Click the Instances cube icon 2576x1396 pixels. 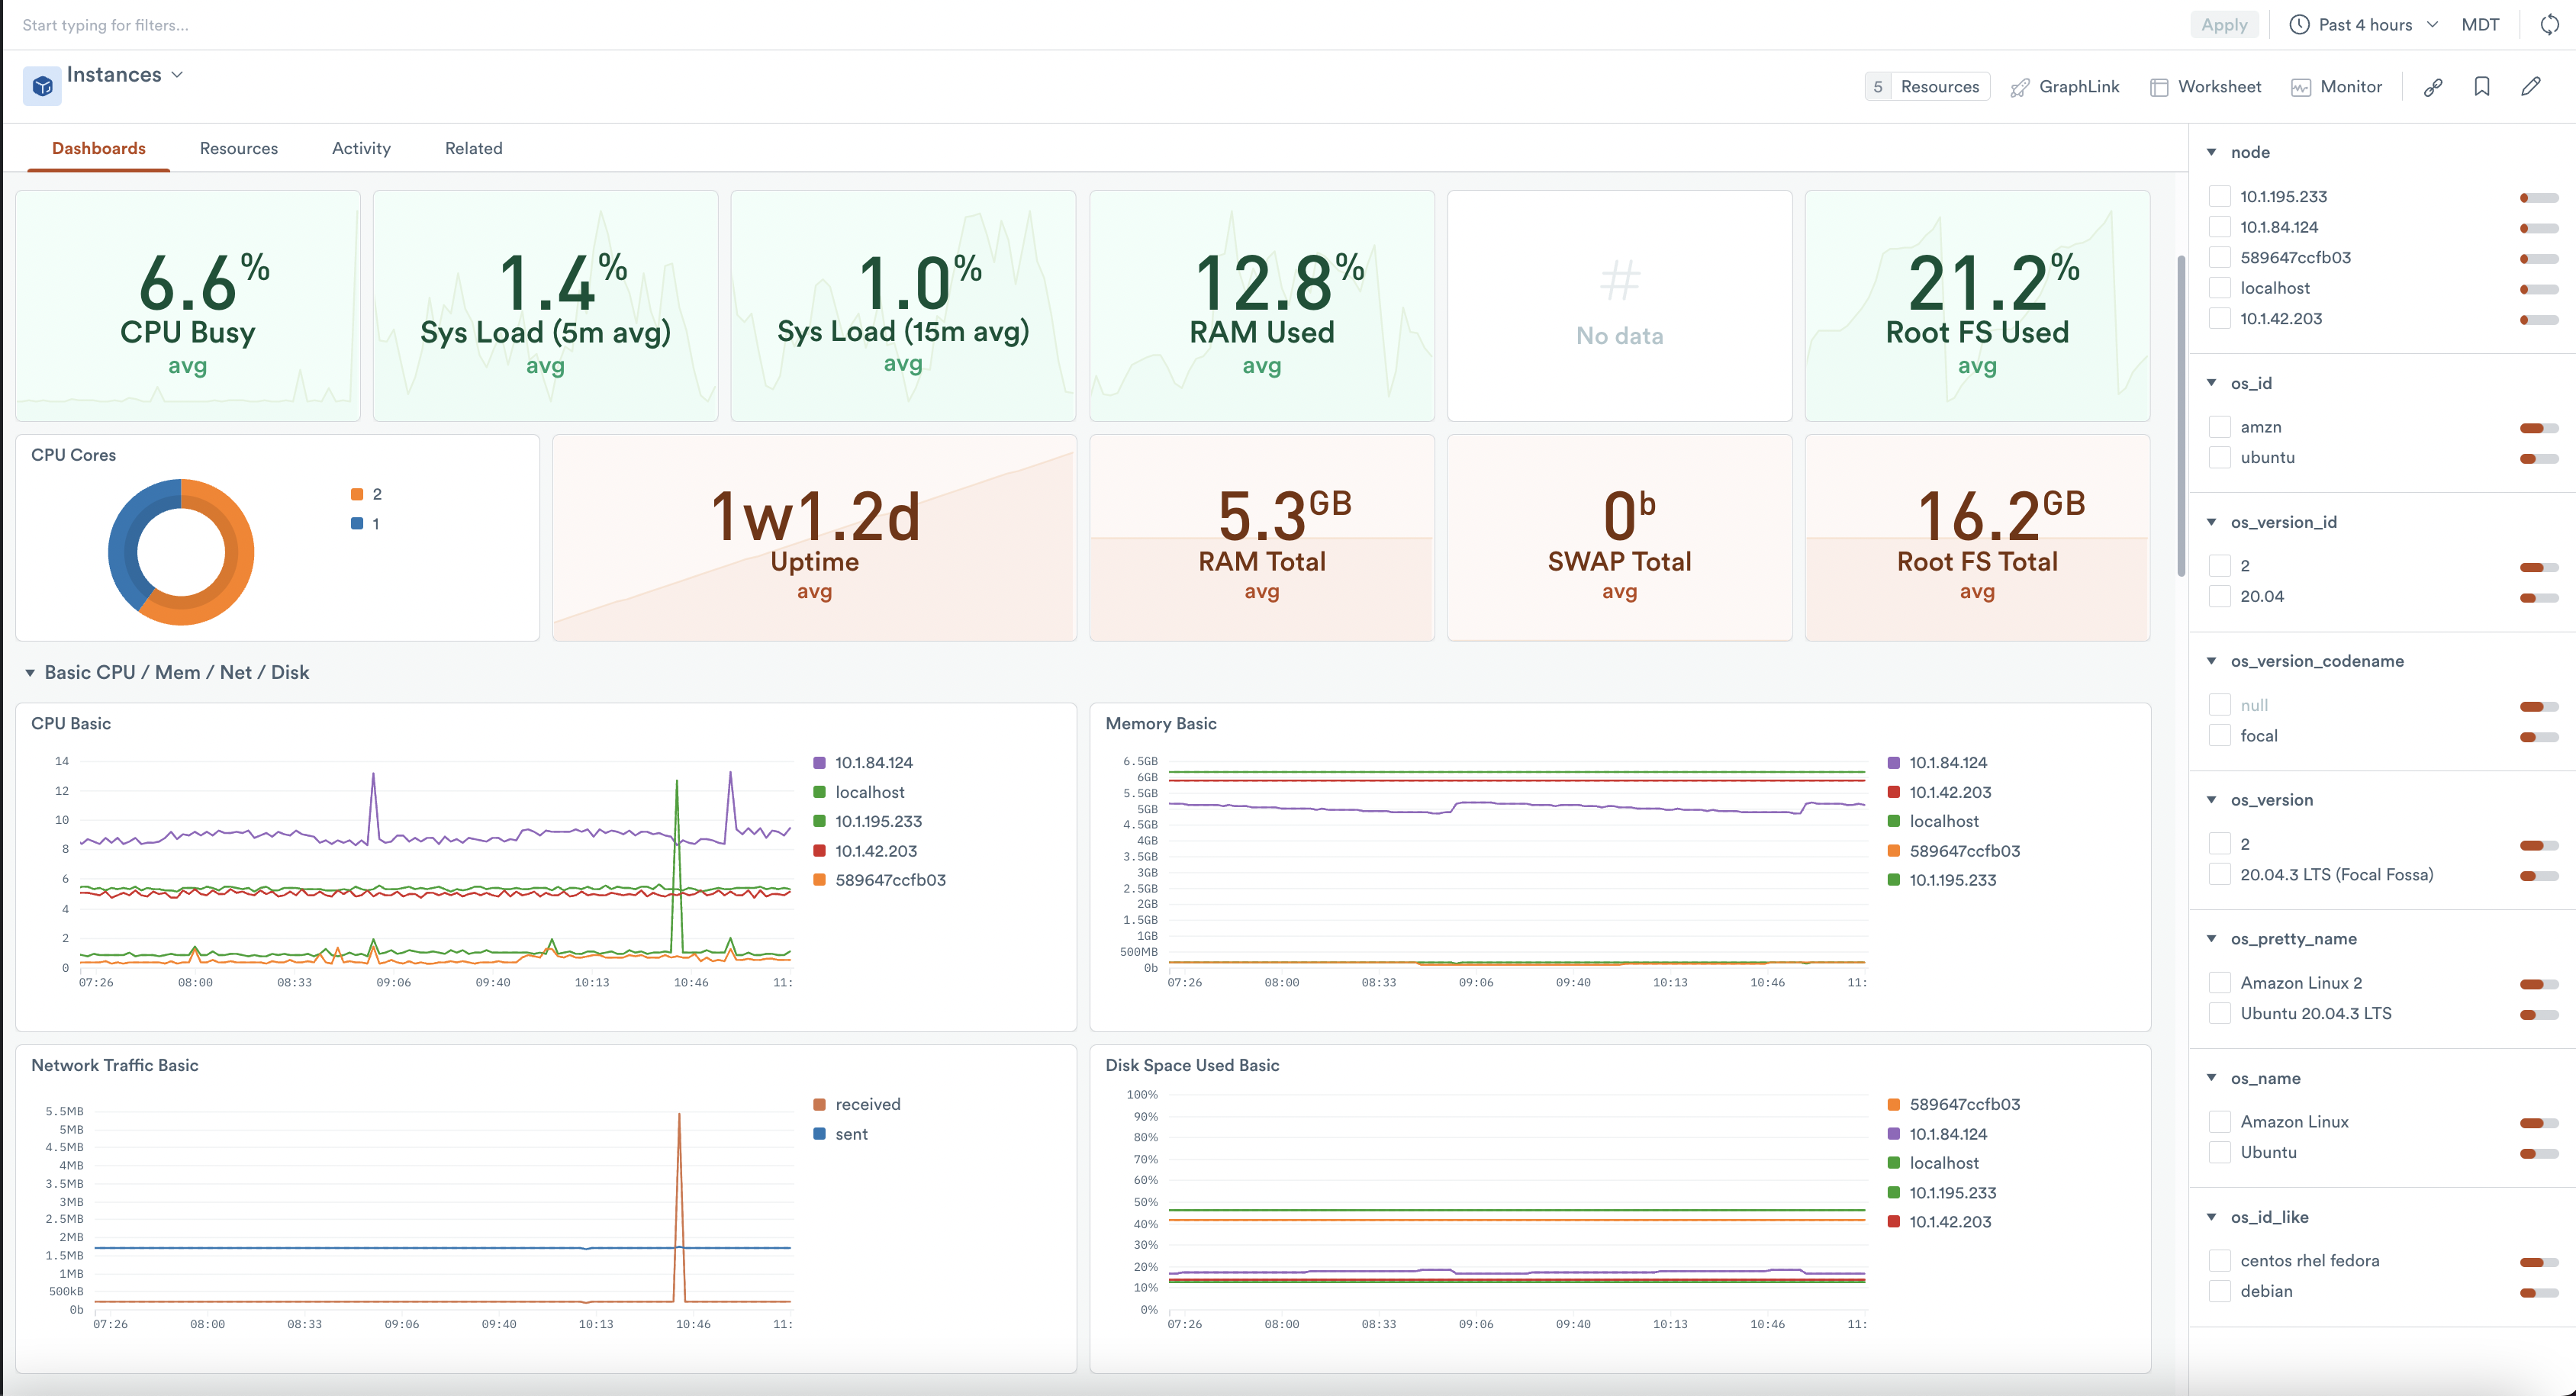pos(42,86)
